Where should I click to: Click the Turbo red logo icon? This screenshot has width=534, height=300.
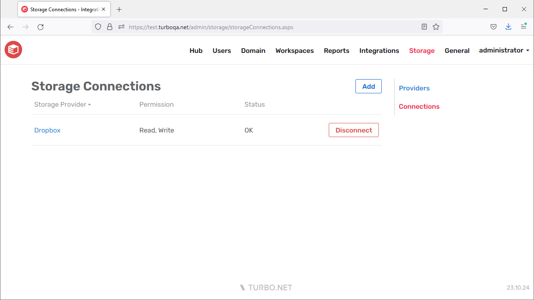click(x=13, y=50)
